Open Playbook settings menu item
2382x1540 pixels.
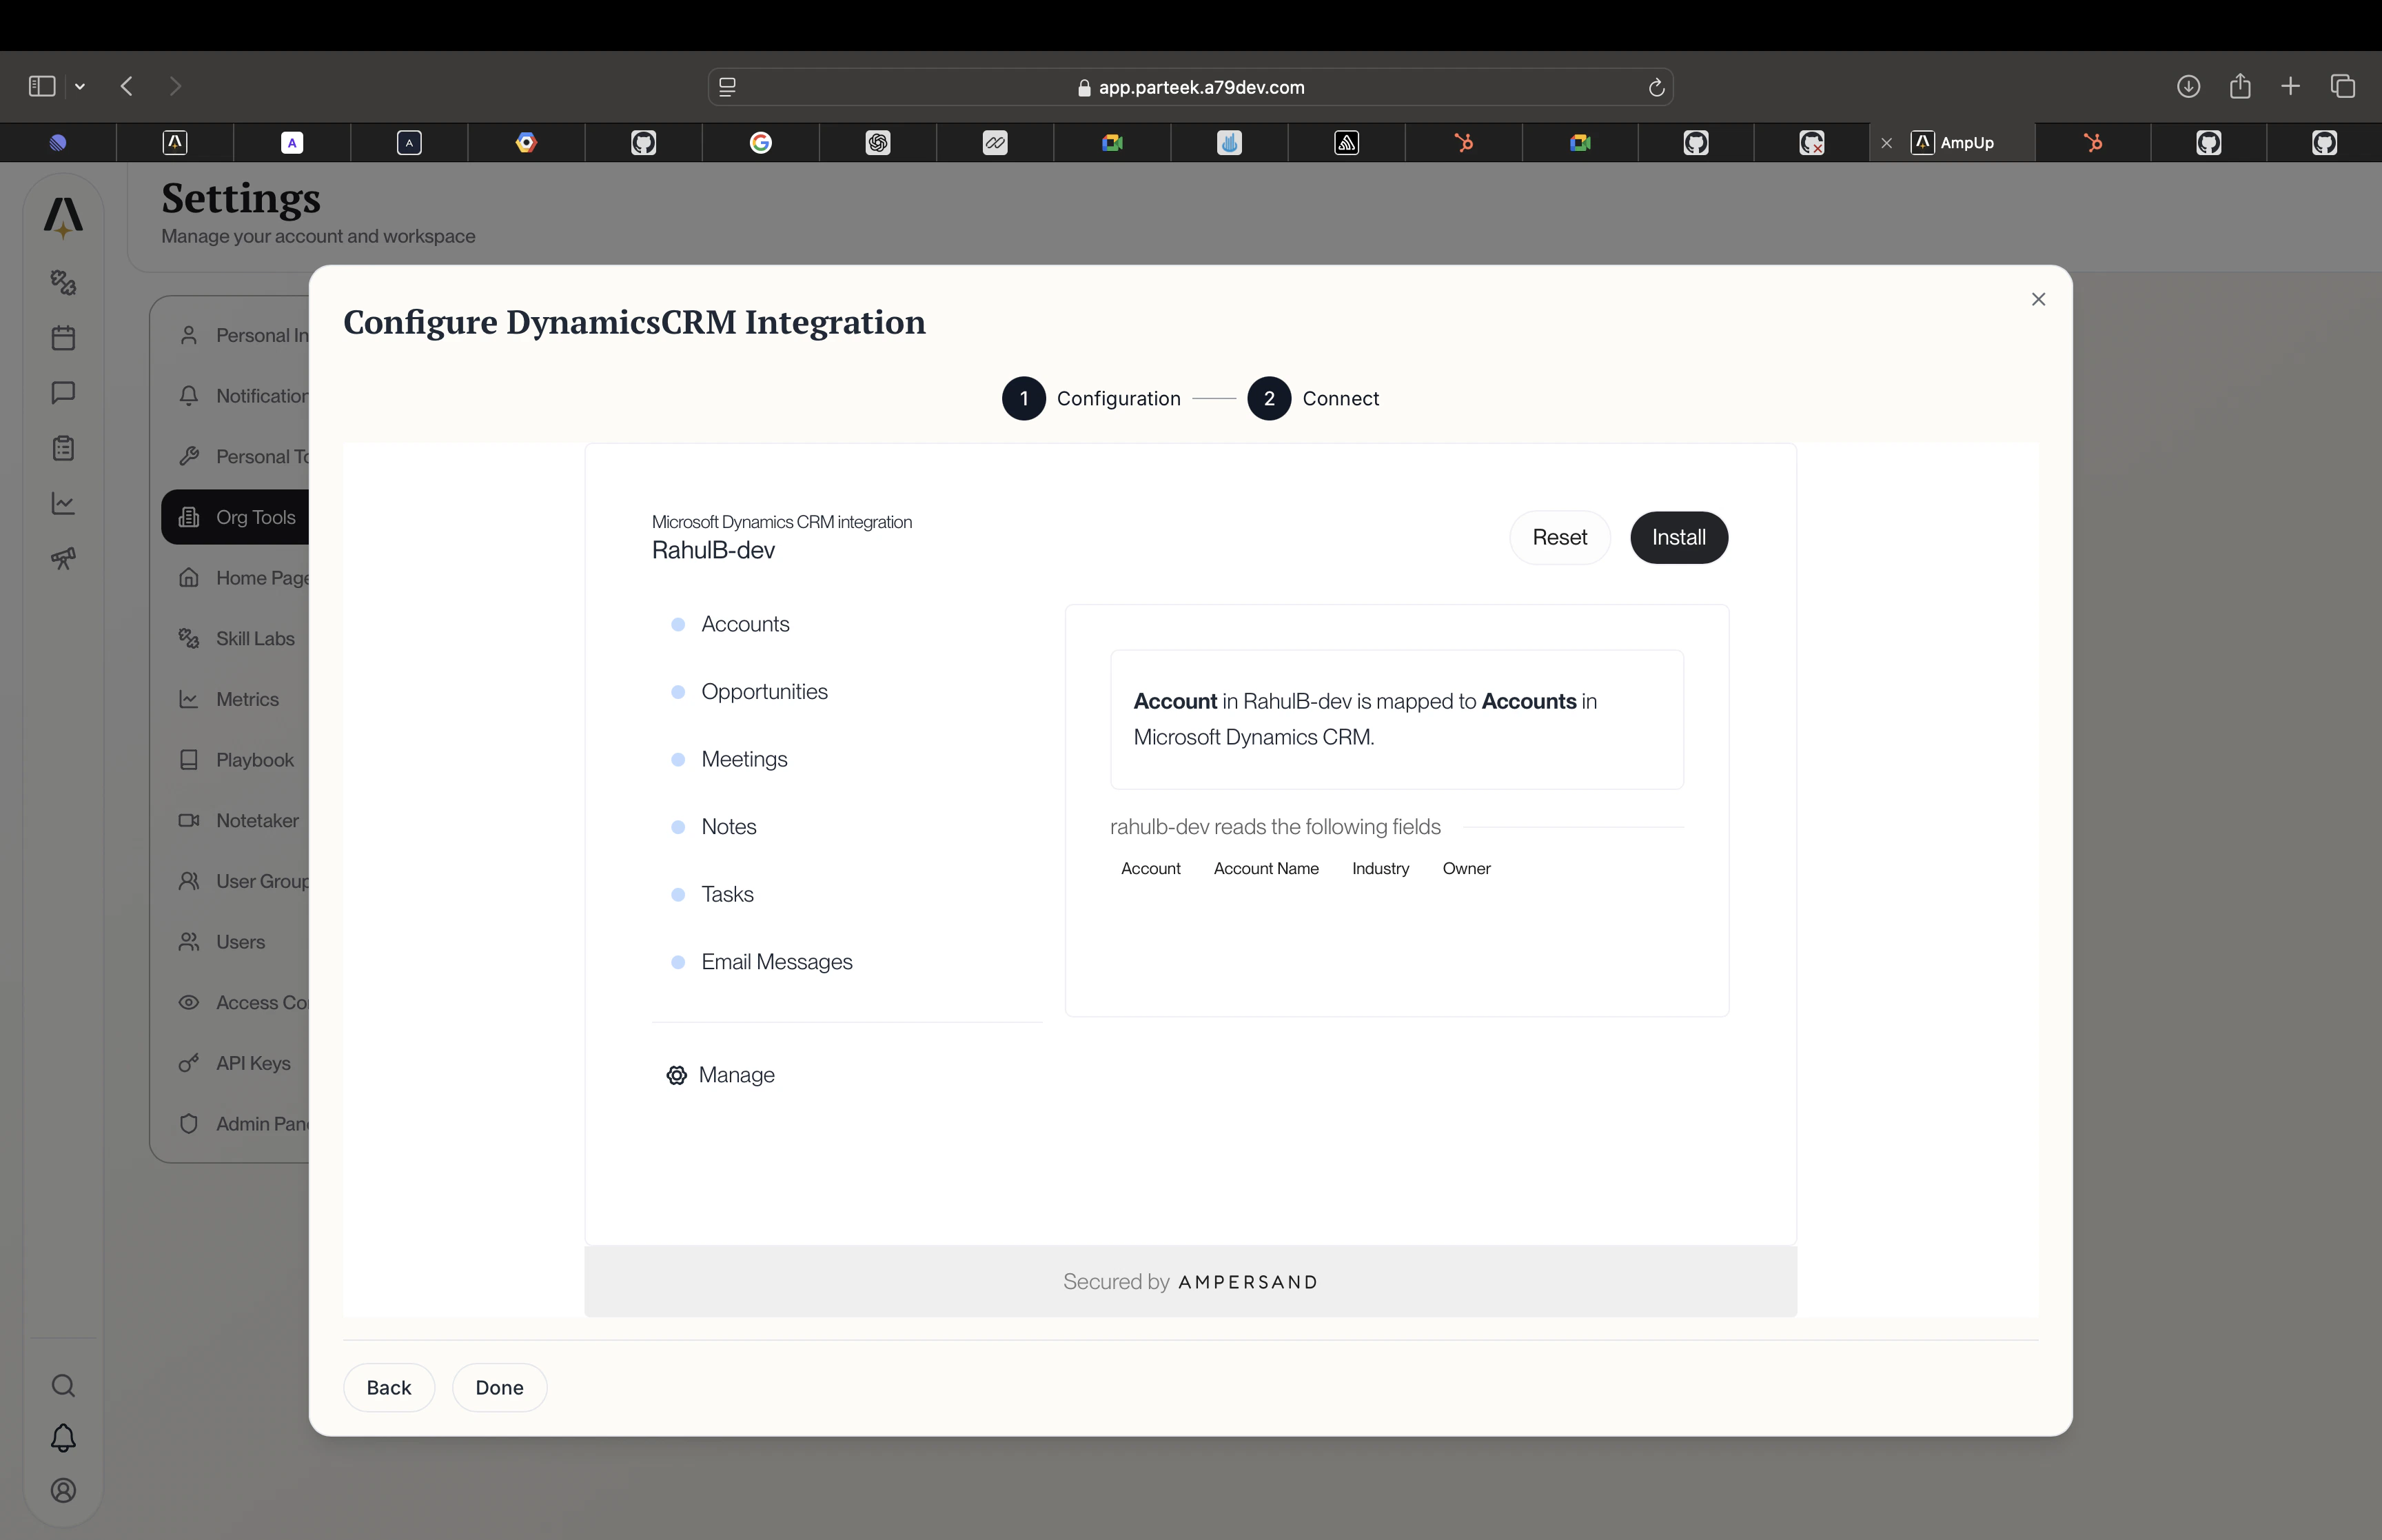click(236, 760)
